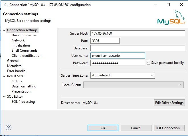Viewport: 188px width, 136px height.
Task: Open the help question mark icon
Action: tap(9, 127)
